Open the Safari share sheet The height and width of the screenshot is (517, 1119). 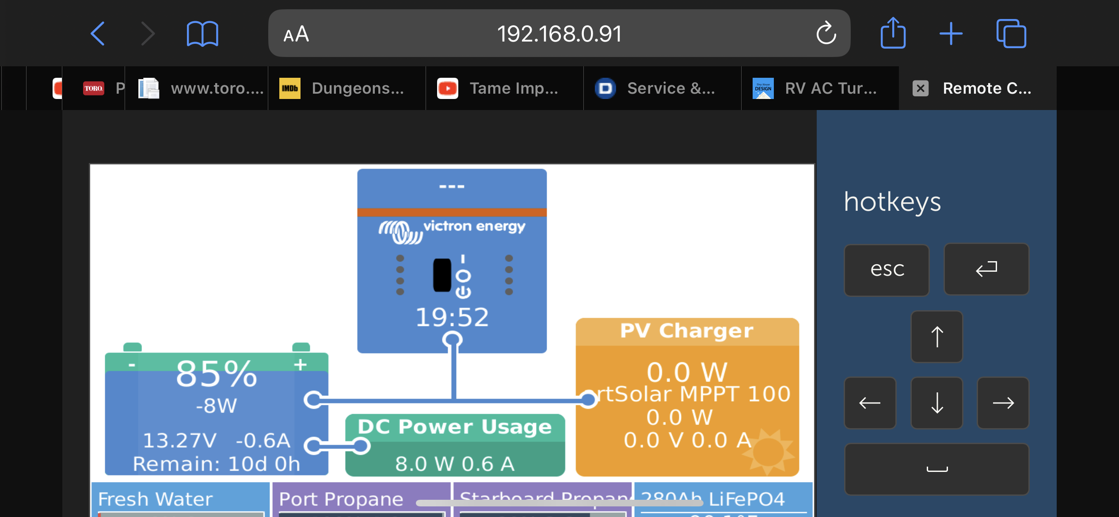[x=893, y=33]
